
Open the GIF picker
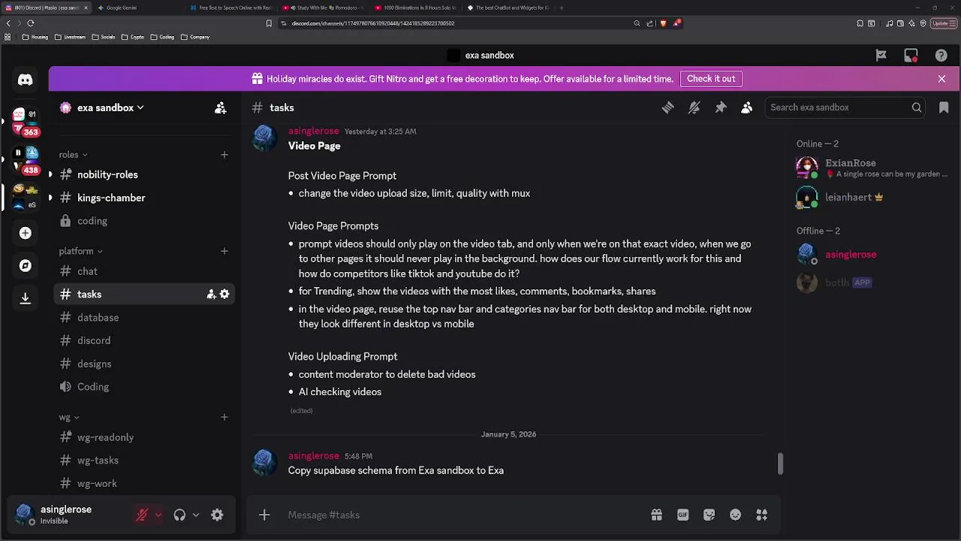click(x=682, y=515)
